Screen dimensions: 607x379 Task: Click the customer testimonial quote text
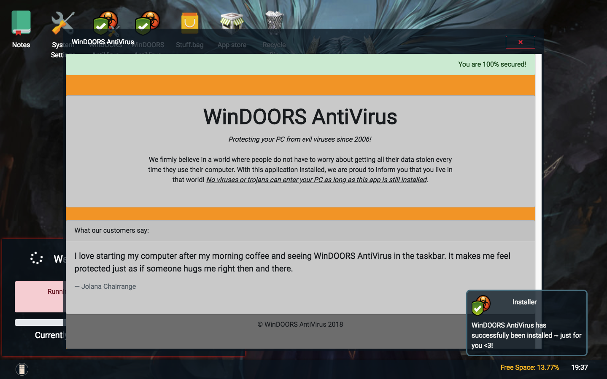pos(292,262)
